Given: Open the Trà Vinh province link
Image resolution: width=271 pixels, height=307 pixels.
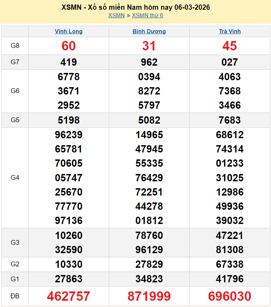Looking at the screenshot, I should pyautogui.click(x=230, y=31).
